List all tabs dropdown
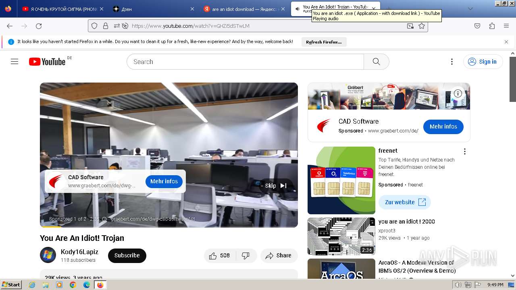Screen dimensions: 516x290 click(x=470, y=9)
